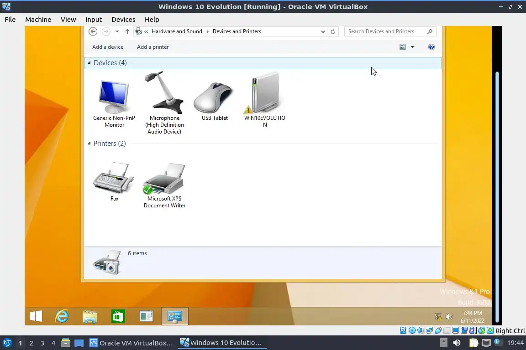Click VirtualBox optical disc status icon
This screenshot has height=350, width=526.
[412, 330]
